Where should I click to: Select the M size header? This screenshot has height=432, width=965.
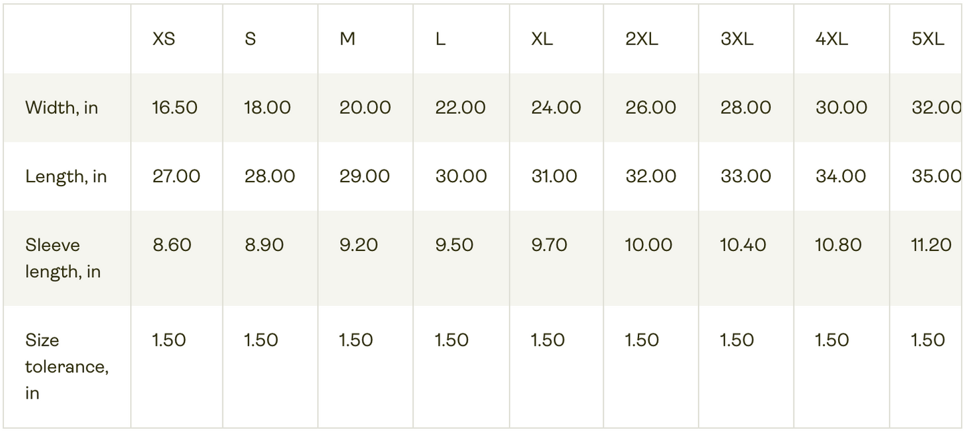pos(347,39)
